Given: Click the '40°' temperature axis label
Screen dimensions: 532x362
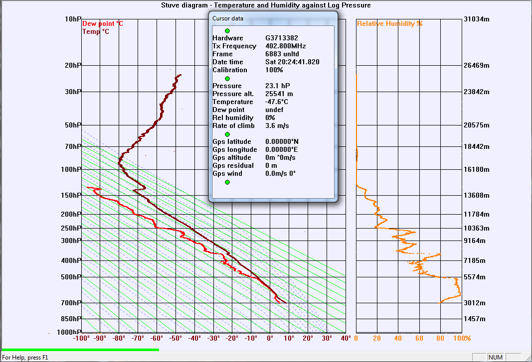Looking at the screenshot, I should (346, 338).
